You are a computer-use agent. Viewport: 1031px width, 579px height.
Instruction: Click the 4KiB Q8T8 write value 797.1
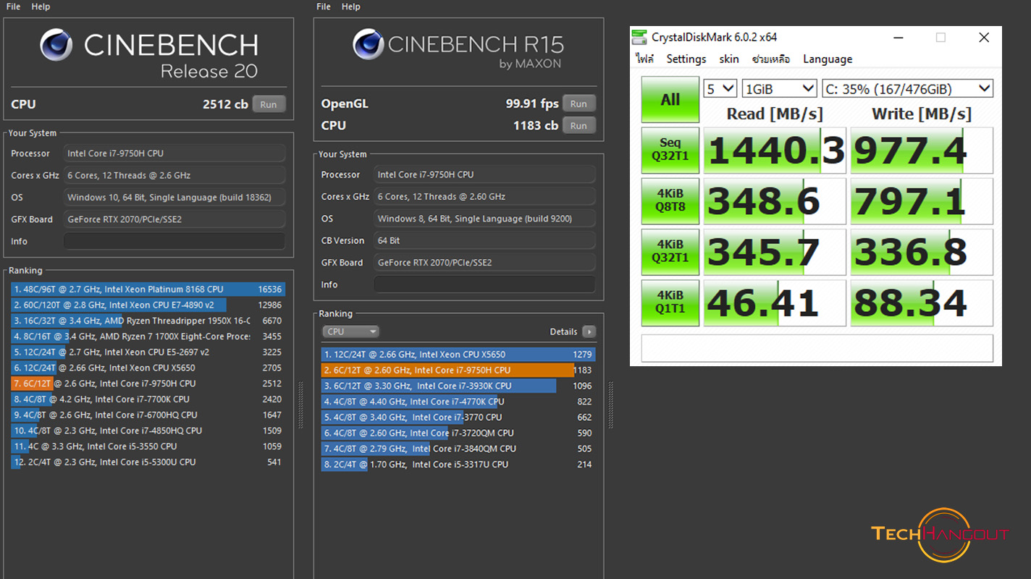pos(922,201)
